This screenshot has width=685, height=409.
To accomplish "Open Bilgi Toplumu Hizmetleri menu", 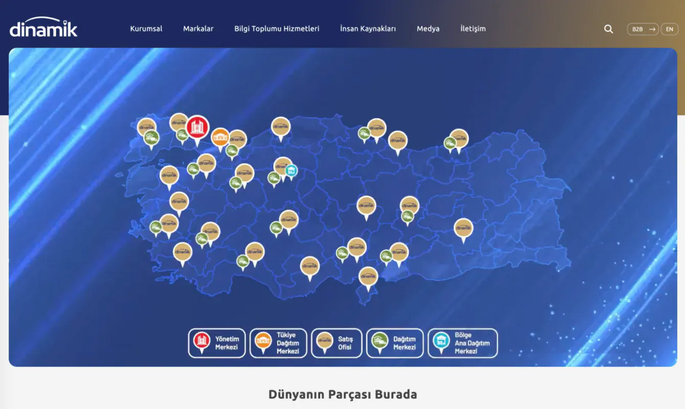I will 277,29.
